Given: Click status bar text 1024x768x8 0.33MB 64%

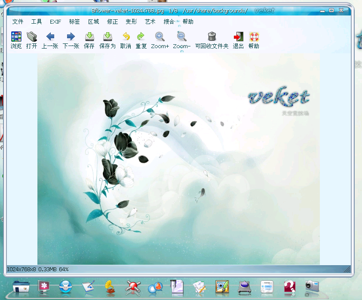Looking at the screenshot, I should pos(38,269).
